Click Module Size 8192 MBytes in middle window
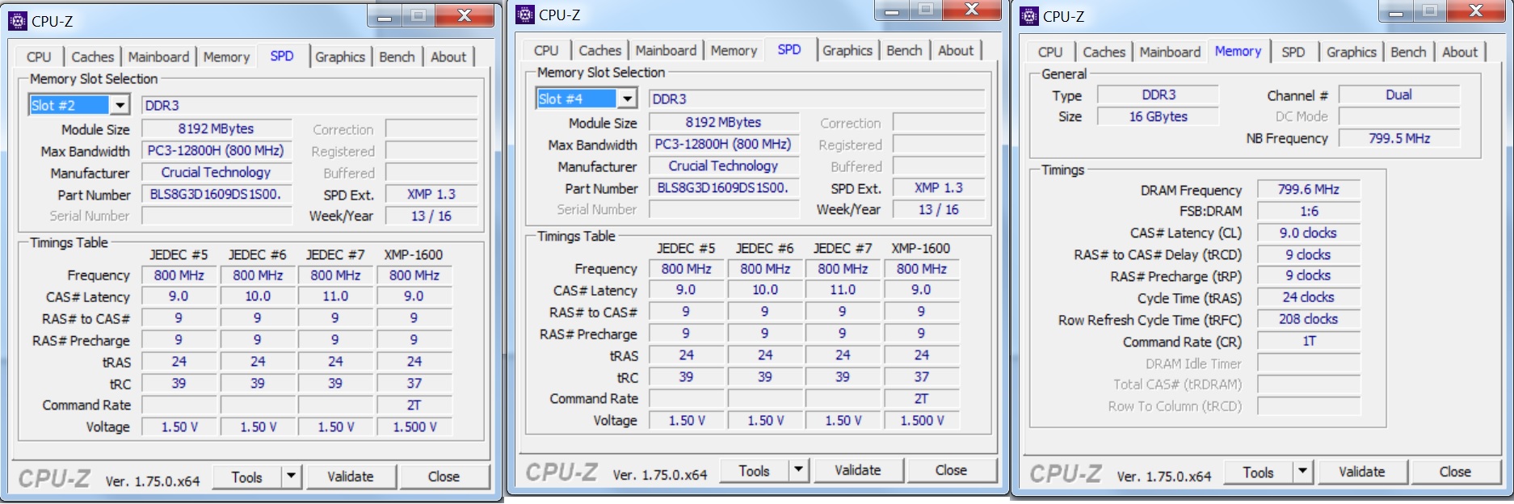1514x504 pixels. (724, 123)
